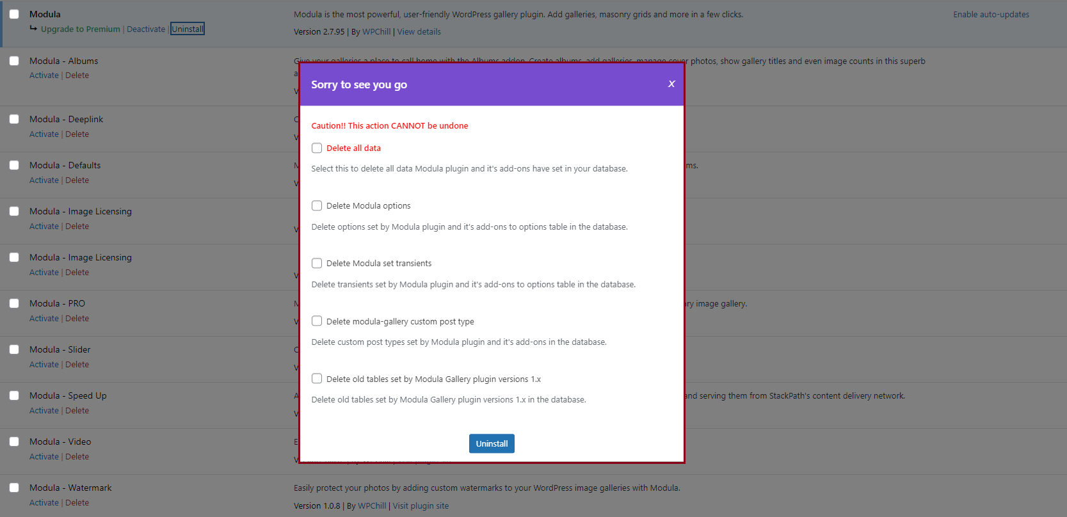Image resolution: width=1067 pixels, height=517 pixels.
Task: Click the Uninstall link under Modula
Action: [x=188, y=29]
